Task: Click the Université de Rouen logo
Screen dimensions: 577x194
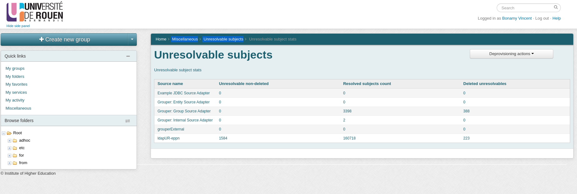Action: click(x=35, y=12)
